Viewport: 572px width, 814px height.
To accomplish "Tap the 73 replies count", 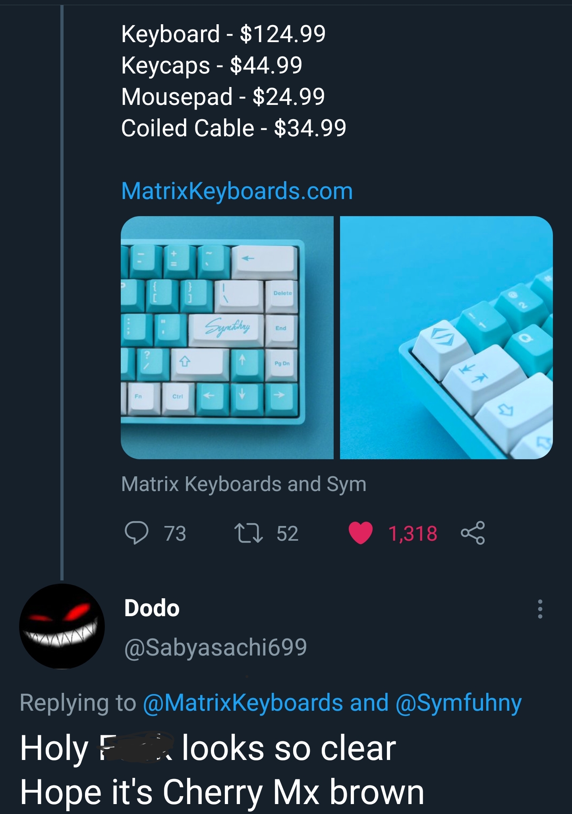I will click(175, 533).
